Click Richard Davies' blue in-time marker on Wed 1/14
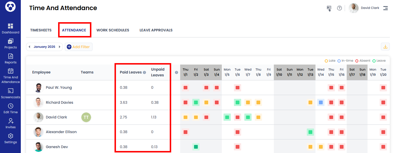395x153 pixels. coord(321,102)
